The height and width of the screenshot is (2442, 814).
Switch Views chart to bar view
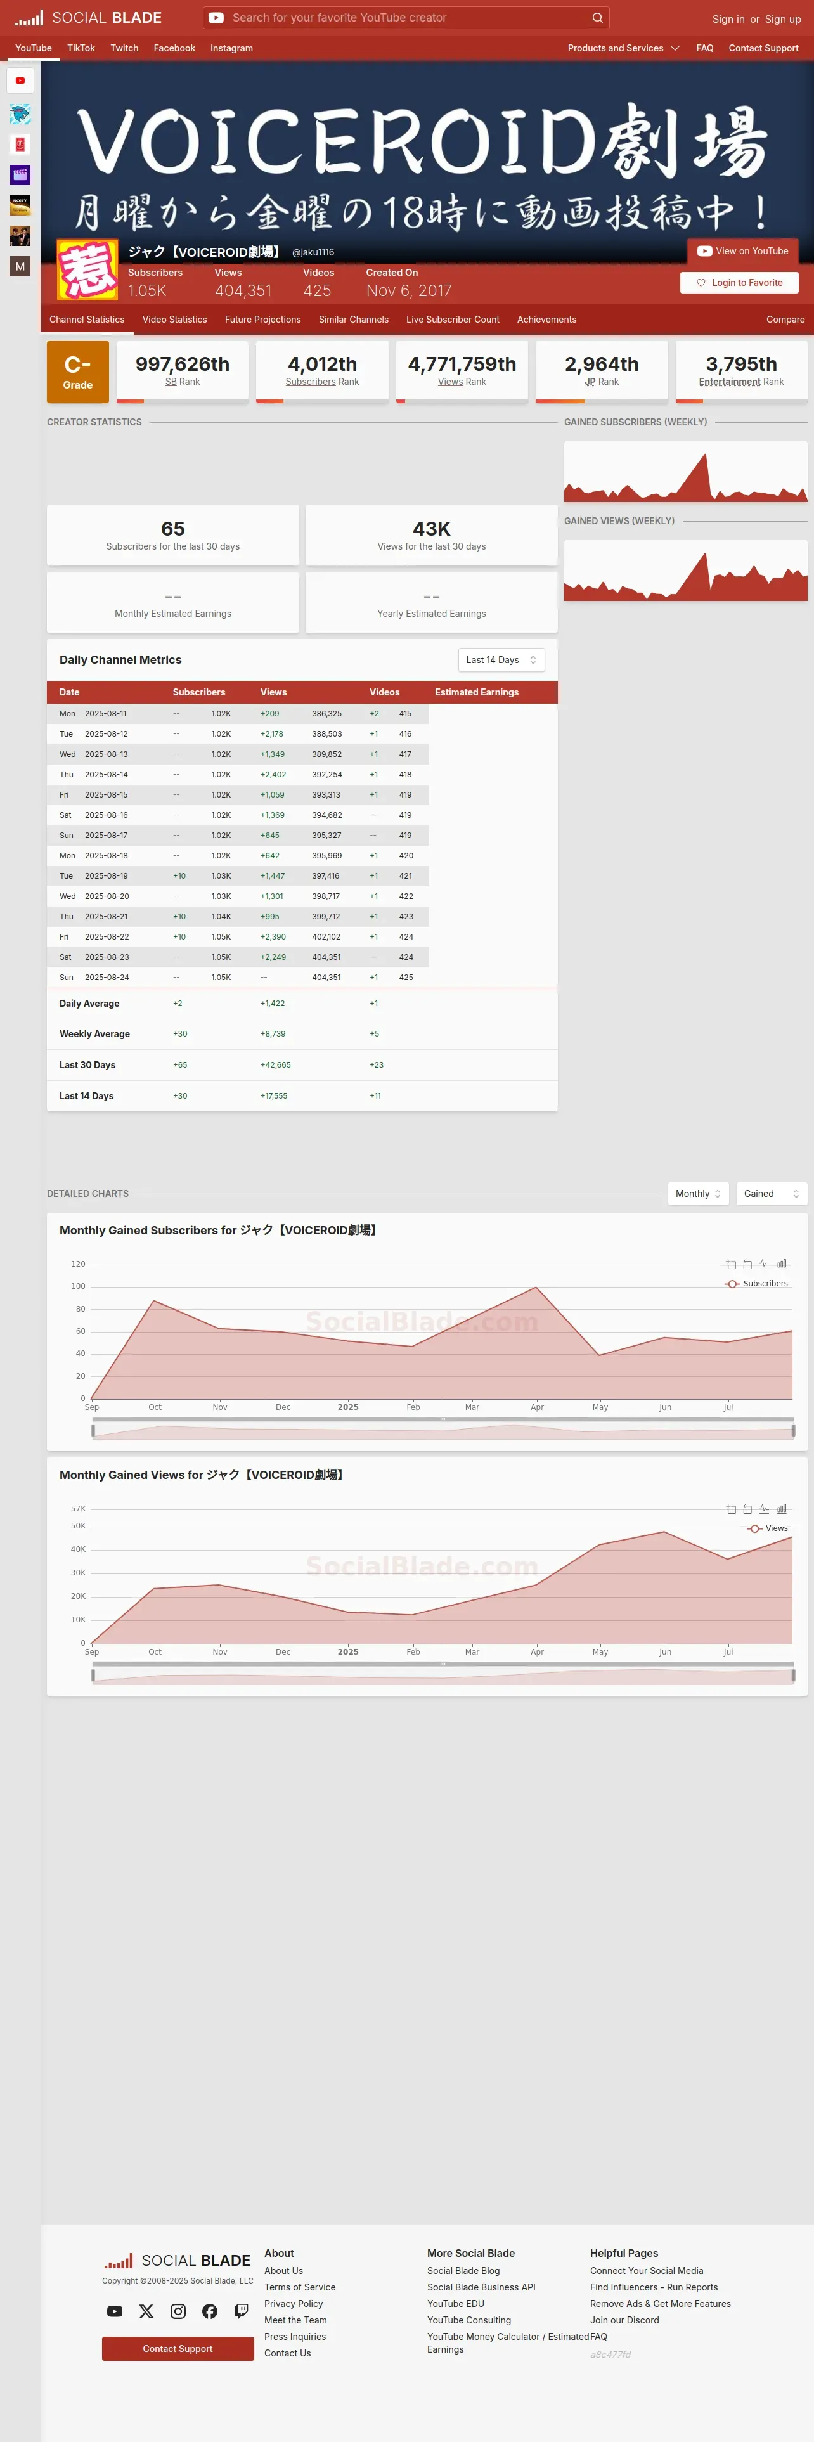782,1509
